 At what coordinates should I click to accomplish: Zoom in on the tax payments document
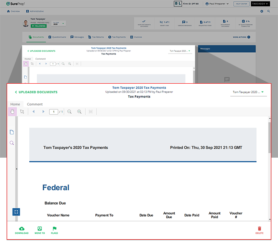(79, 112)
